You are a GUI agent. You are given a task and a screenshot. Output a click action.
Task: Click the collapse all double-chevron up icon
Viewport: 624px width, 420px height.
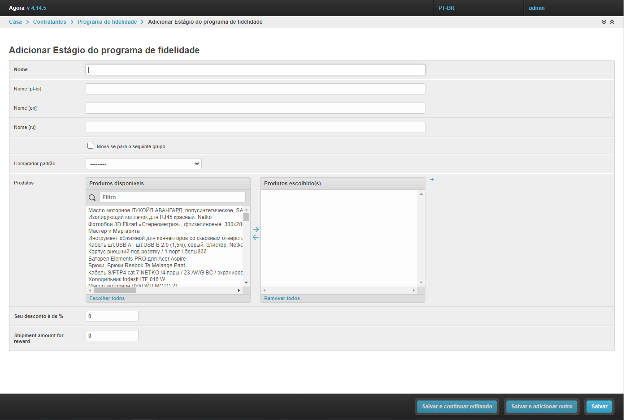click(612, 22)
